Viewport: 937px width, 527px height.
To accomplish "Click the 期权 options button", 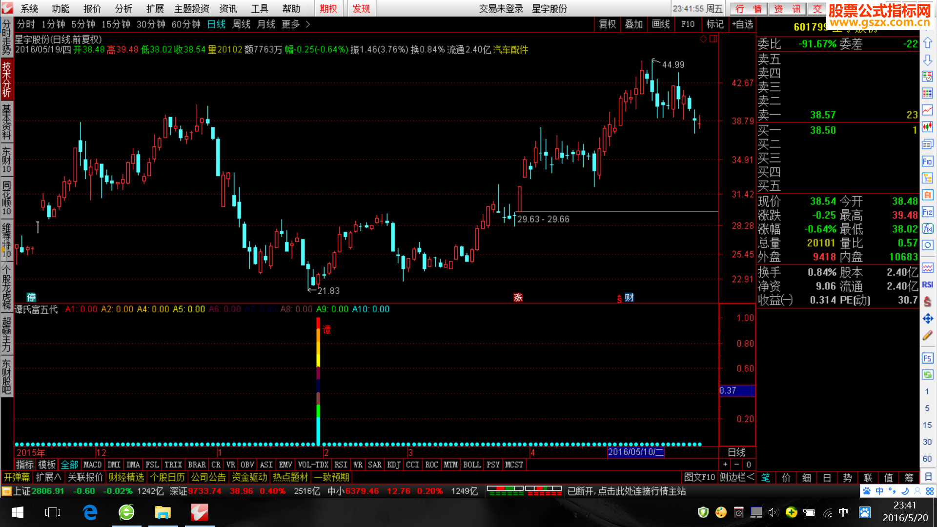I will click(x=328, y=8).
